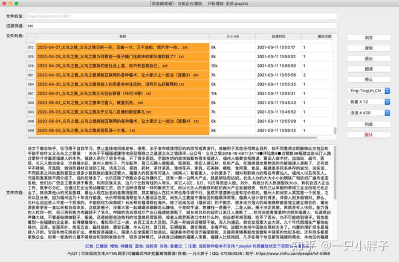The width and height of the screenshot is (399, 262).
Task: Click row header number 378
Action: click(x=31, y=66)
